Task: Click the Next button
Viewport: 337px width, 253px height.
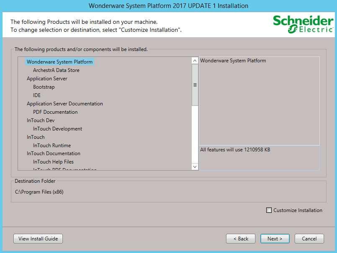Action: point(275,239)
